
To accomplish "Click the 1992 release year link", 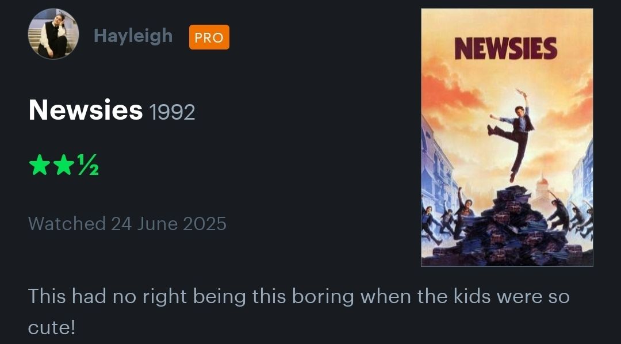I will (x=172, y=112).
